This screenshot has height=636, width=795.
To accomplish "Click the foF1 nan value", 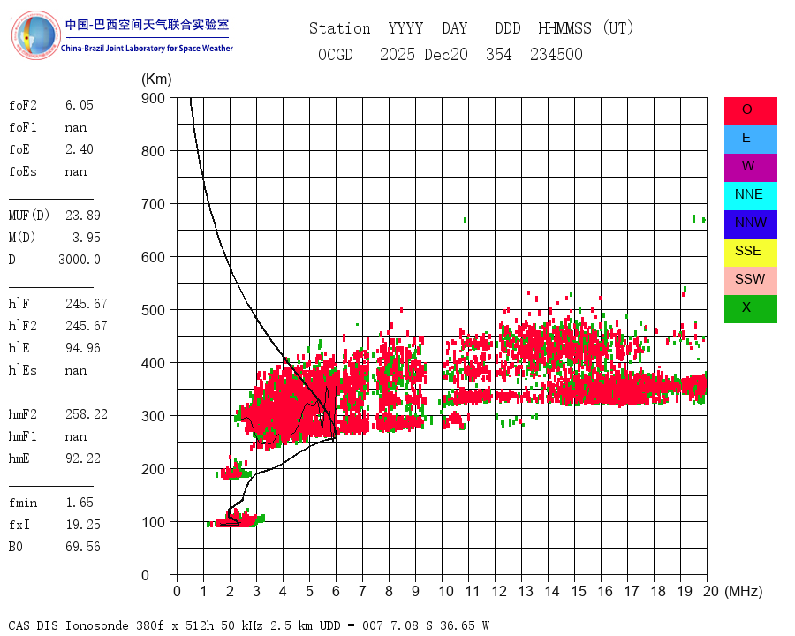I will click(76, 127).
